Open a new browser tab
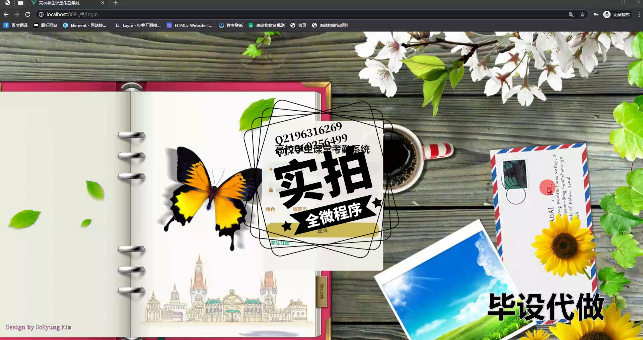Screen dimensions: 643x340 coord(115,3)
